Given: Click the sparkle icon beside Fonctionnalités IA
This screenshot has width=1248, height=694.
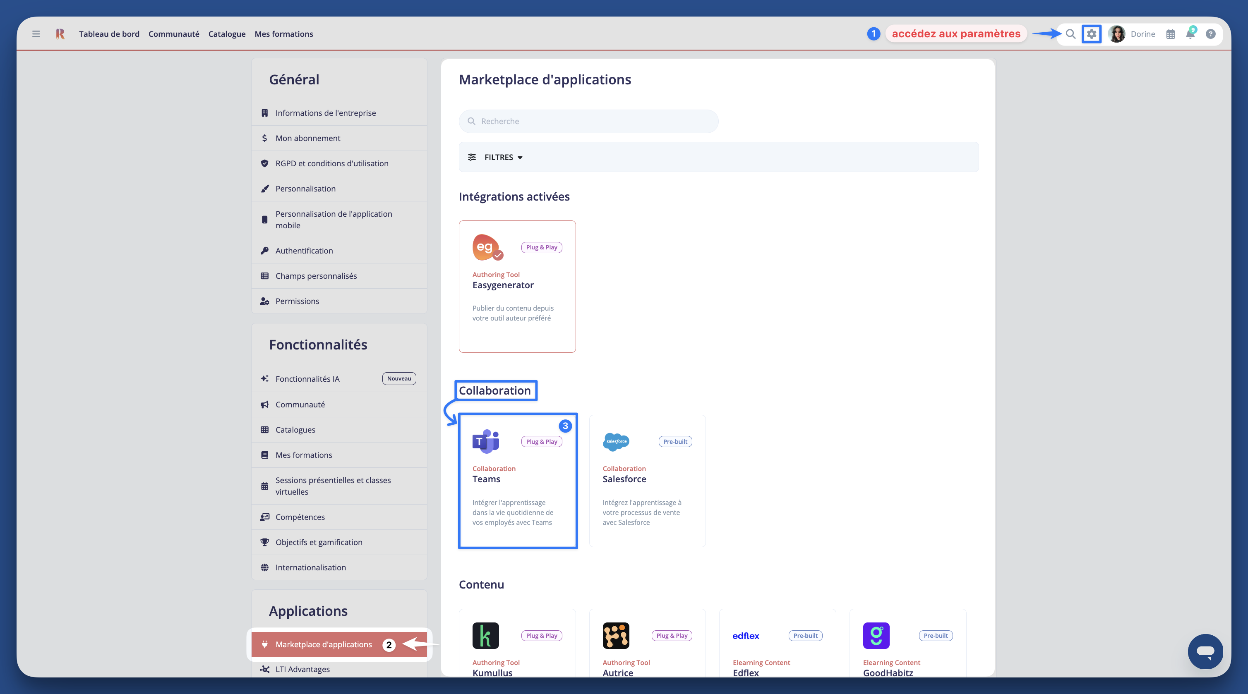Looking at the screenshot, I should [x=264, y=378].
